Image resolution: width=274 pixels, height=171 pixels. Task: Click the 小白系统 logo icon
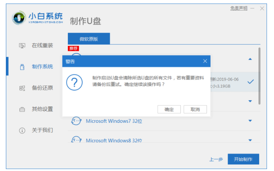(x=19, y=17)
